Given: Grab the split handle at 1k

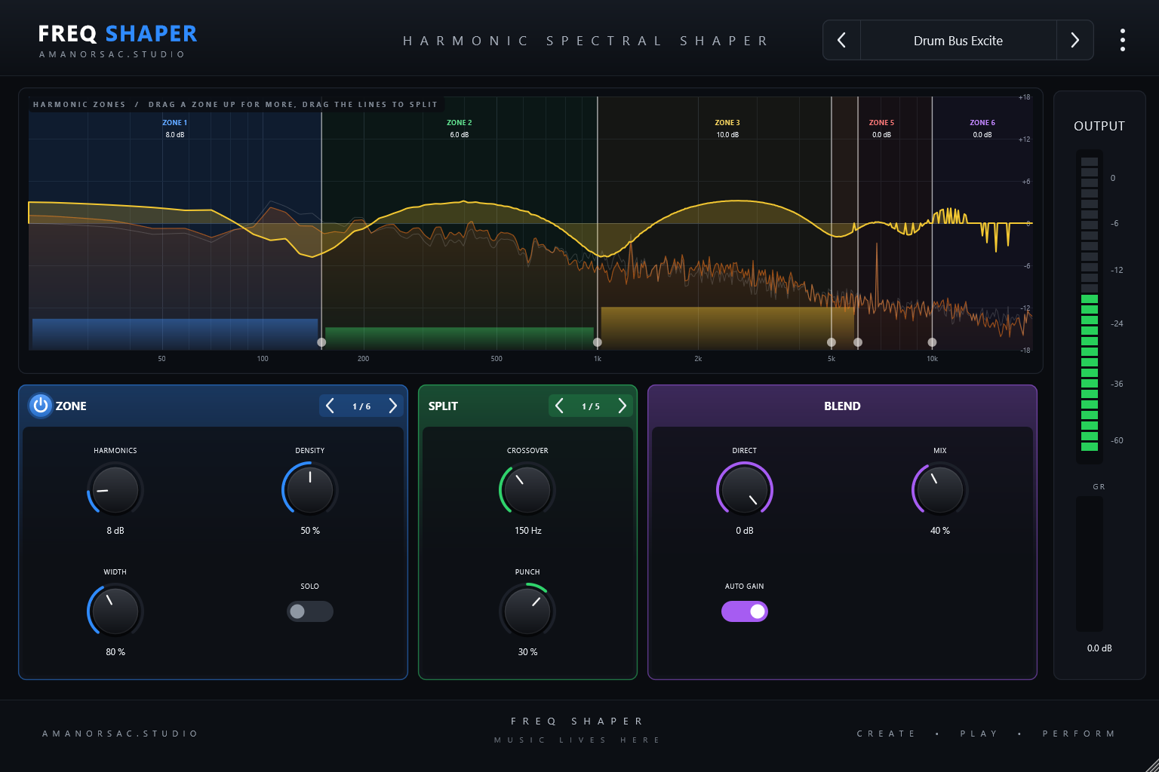Looking at the screenshot, I should point(598,342).
